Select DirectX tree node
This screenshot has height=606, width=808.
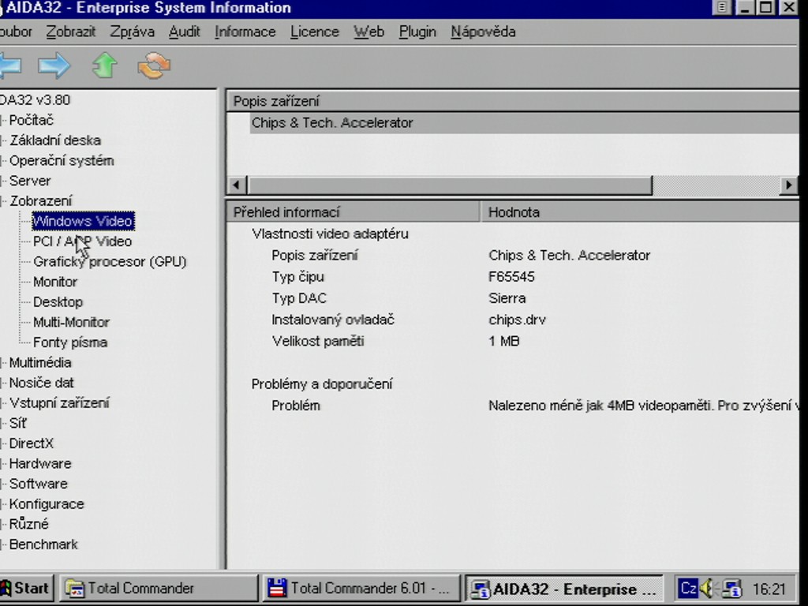[x=32, y=443]
